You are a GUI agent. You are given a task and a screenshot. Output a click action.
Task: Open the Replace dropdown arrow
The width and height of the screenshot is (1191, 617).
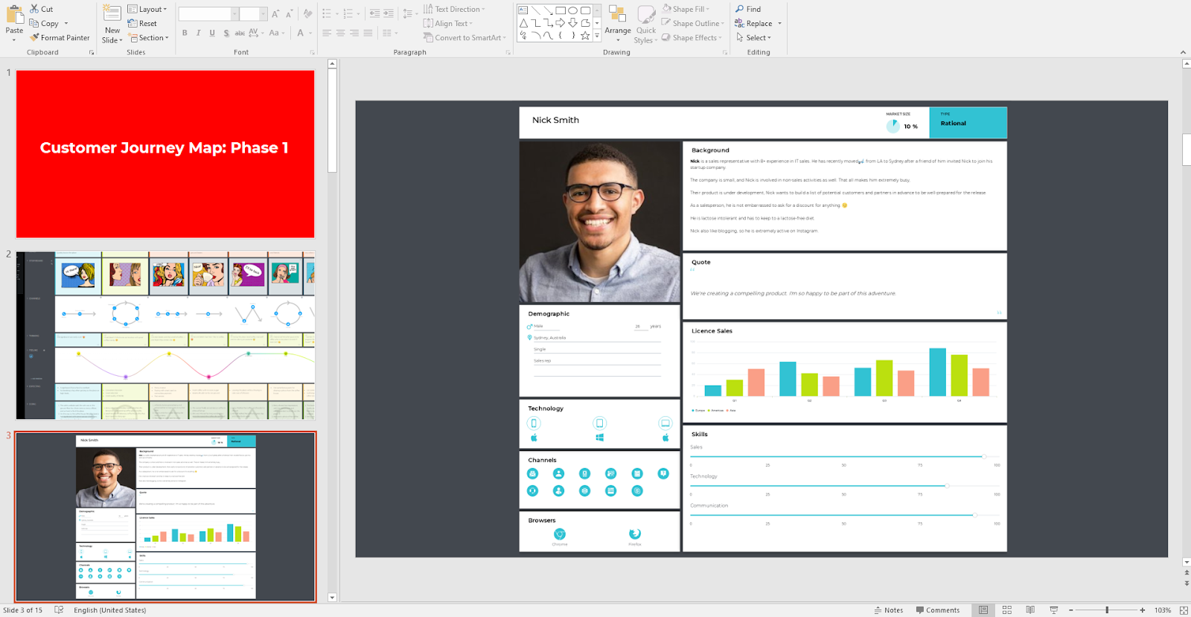coord(779,24)
